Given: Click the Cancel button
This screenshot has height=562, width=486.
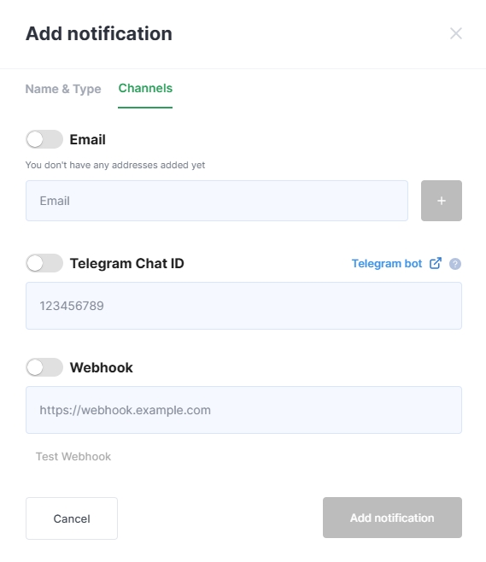Looking at the screenshot, I should pos(72,518).
